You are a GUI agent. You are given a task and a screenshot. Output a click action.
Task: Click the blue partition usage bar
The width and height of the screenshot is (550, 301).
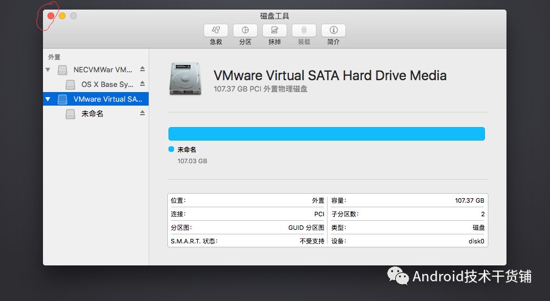tap(327, 134)
